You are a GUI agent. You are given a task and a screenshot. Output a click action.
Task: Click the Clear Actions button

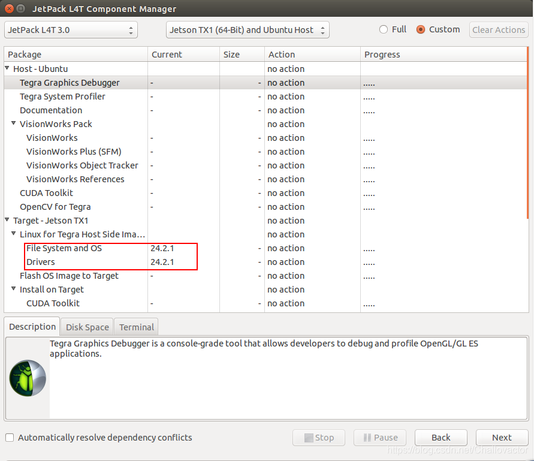499,30
